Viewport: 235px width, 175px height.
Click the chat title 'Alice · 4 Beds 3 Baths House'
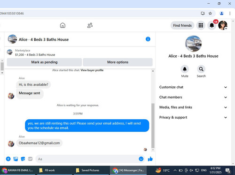[44, 39]
